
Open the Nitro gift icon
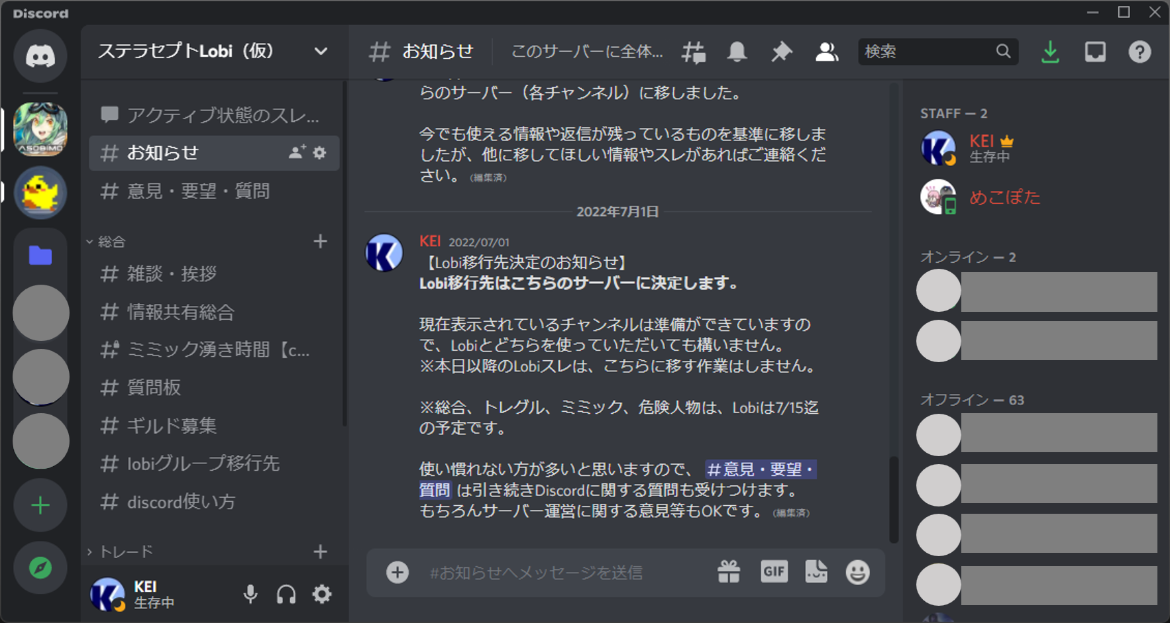point(729,571)
